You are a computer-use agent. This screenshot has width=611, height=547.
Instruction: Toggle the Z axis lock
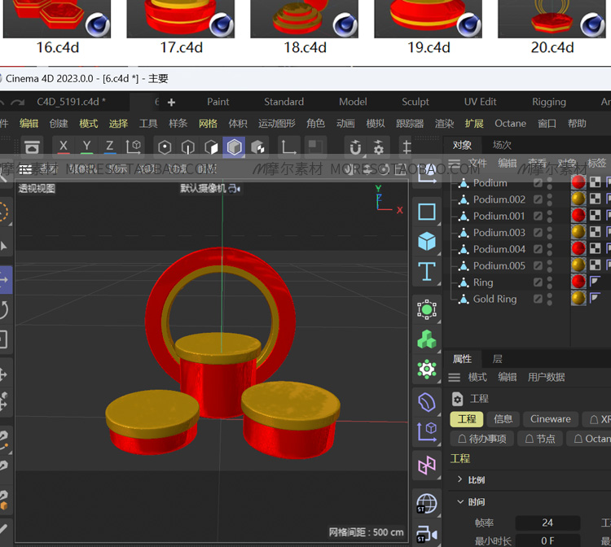click(109, 147)
